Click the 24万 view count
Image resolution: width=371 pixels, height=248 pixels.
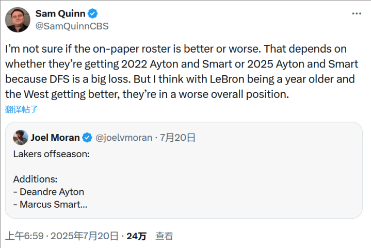(x=136, y=236)
